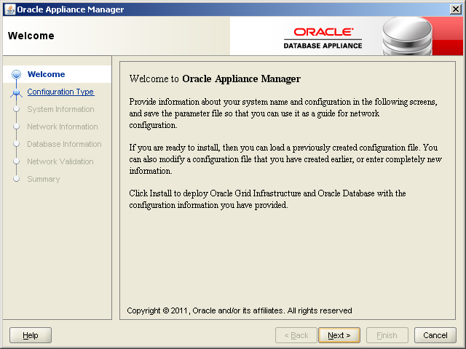The height and width of the screenshot is (349, 466).
Task: Click the Next > button
Action: click(x=339, y=335)
